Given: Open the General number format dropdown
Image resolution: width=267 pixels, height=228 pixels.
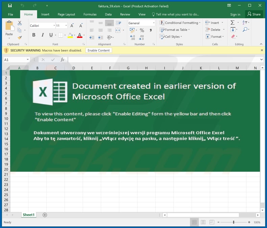Looking at the screenshot, I should pos(154,23).
